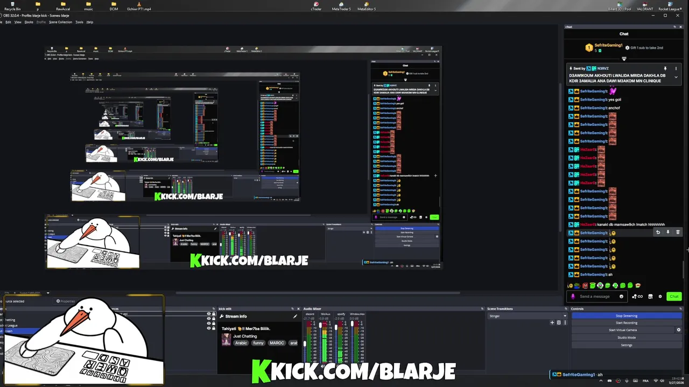
Task: Open the Docks menu
Action: click(29, 22)
